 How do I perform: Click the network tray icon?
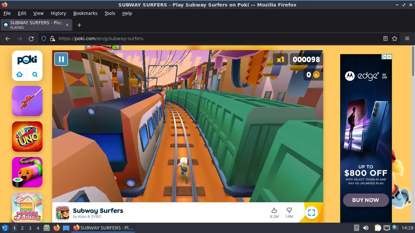pyautogui.click(x=387, y=228)
